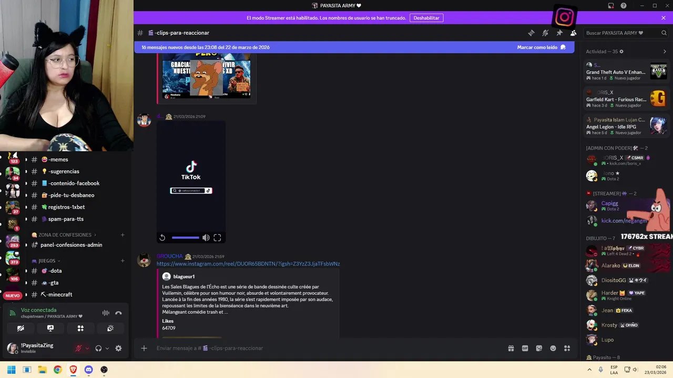Open headphone output options arrow

pyautogui.click(x=107, y=348)
